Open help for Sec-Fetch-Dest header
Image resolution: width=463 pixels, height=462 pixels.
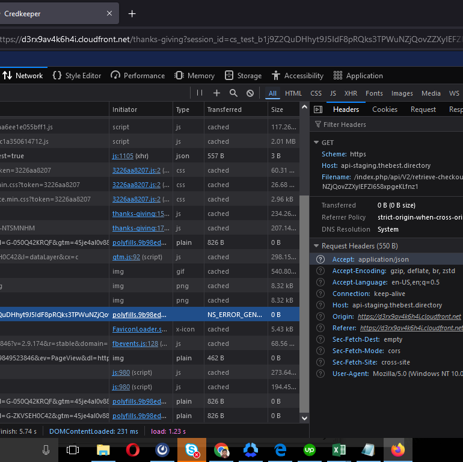[x=320, y=339]
